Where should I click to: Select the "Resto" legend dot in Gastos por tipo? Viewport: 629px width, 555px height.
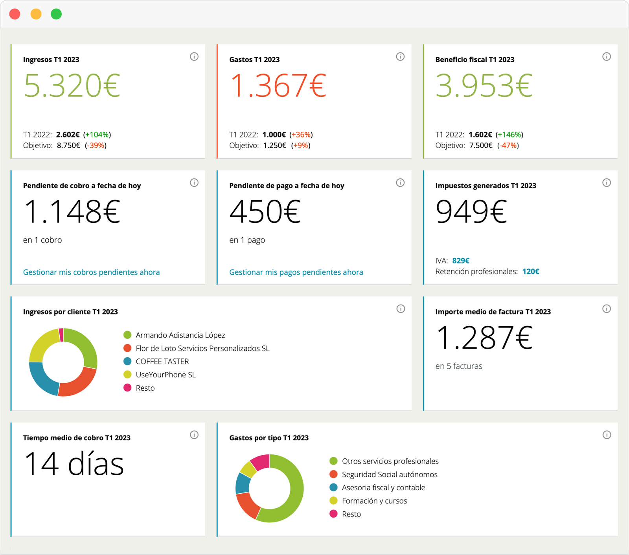point(333,514)
